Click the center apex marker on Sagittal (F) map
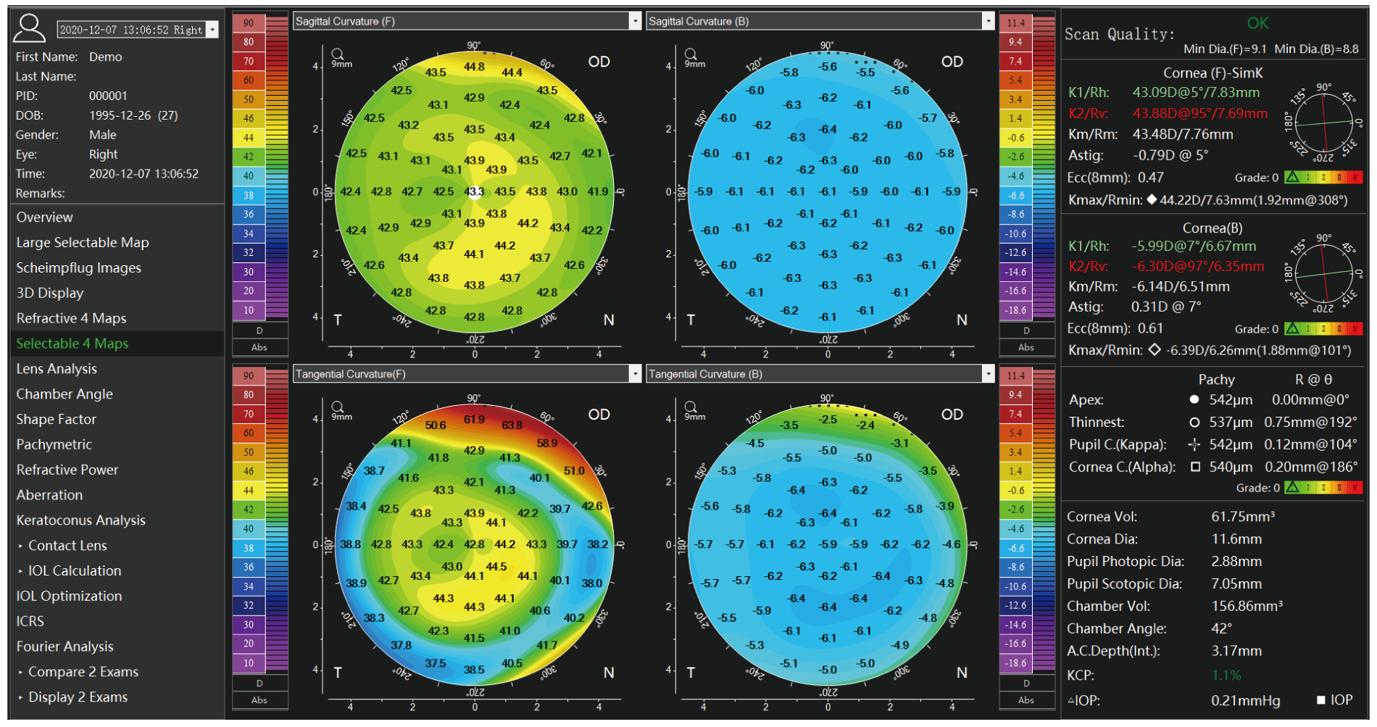This screenshot has height=727, width=1377. [x=474, y=192]
